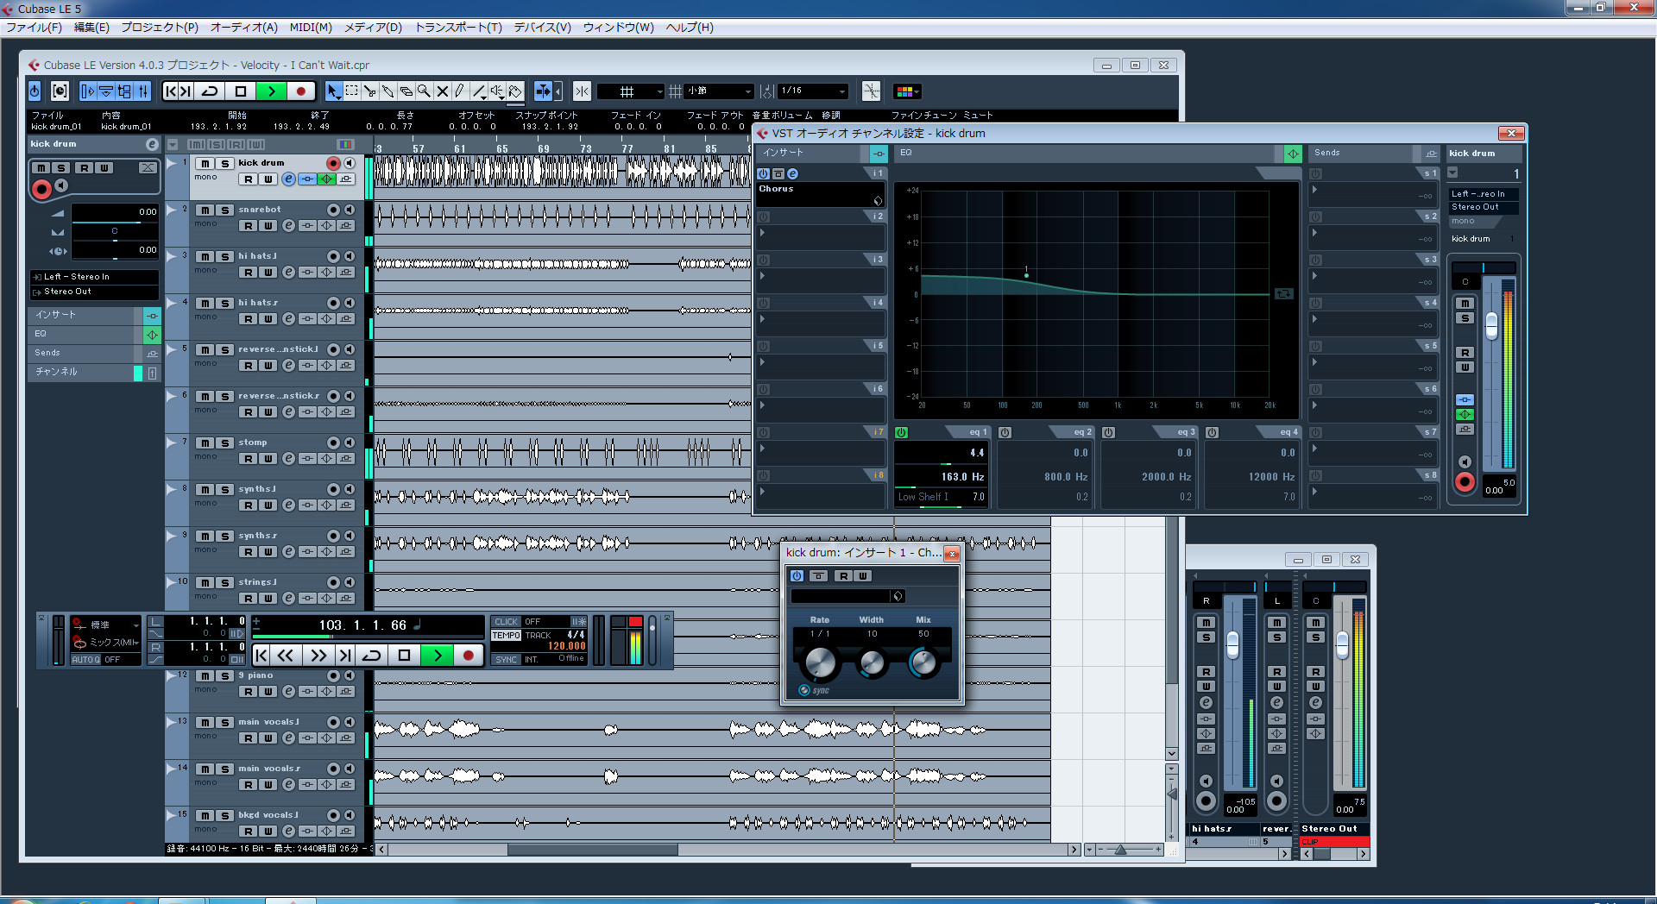The image size is (1657, 904).
Task: Click Fast Forward in floating transport panel
Action: pos(318,656)
